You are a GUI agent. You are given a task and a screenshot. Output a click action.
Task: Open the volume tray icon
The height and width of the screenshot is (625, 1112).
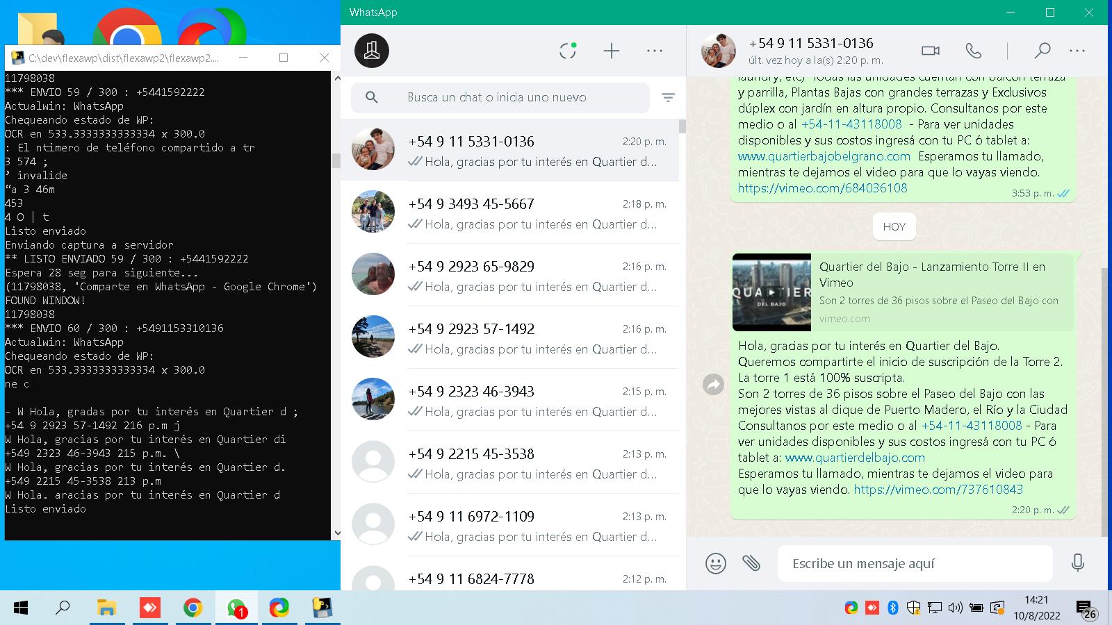coord(956,608)
